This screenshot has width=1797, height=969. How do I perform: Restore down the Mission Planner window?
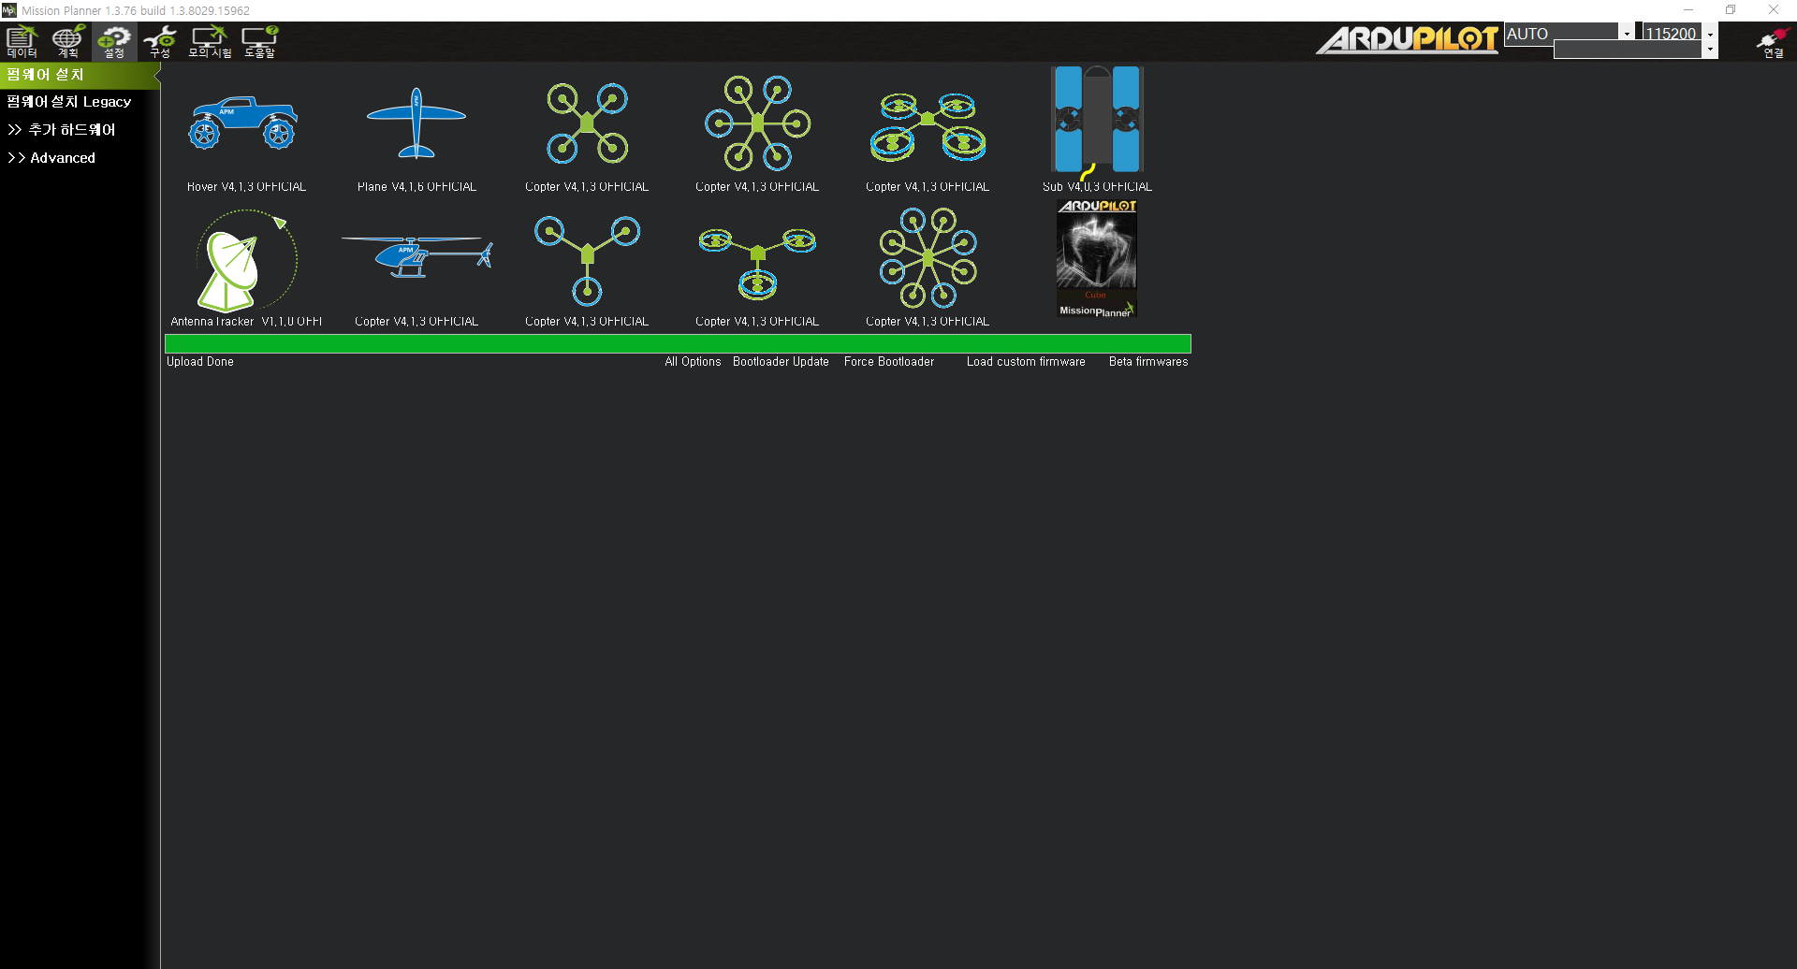point(1731,10)
